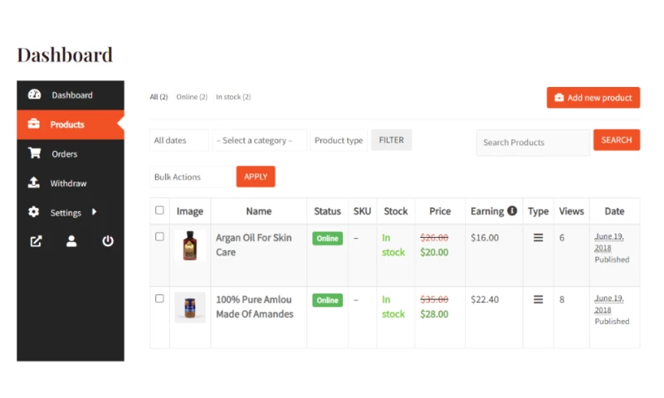Show All (2) products filter
664x398 pixels.
point(159,97)
